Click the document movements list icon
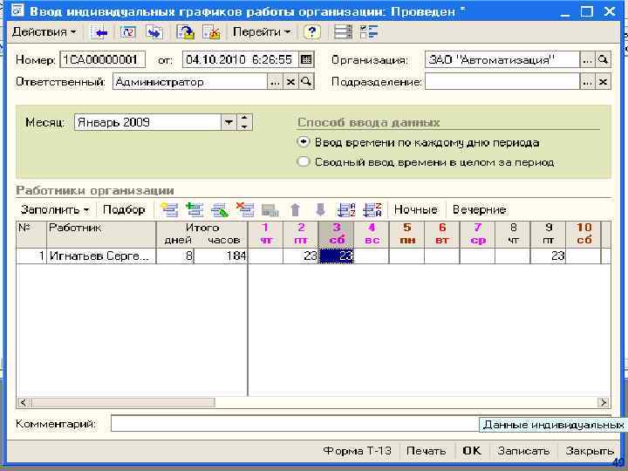The width and height of the screenshot is (628, 471). point(344,32)
